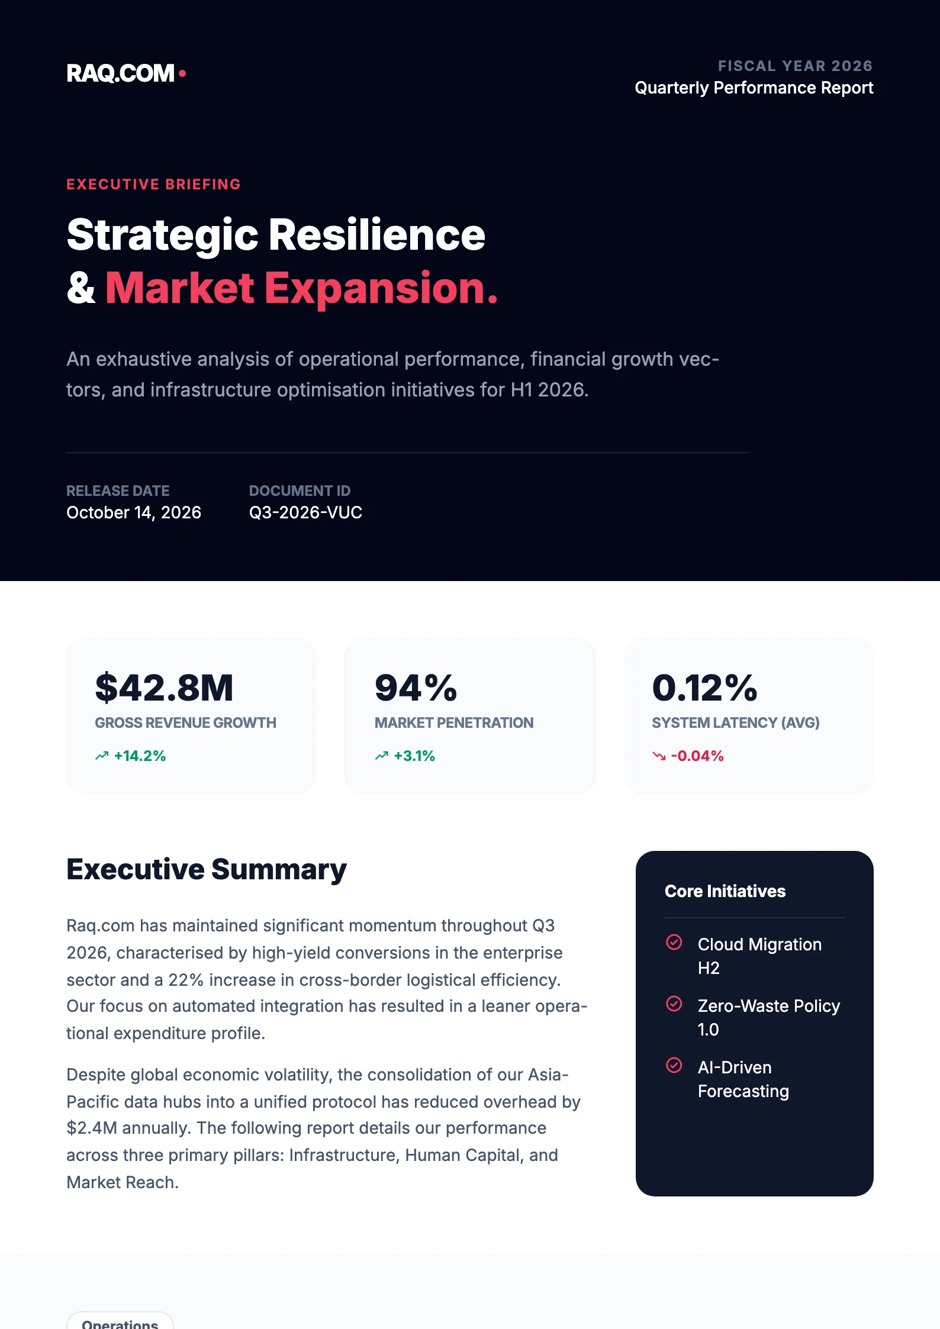The height and width of the screenshot is (1329, 940).
Task: Click the check icon for Cloud Migration H2
Action: click(x=674, y=942)
